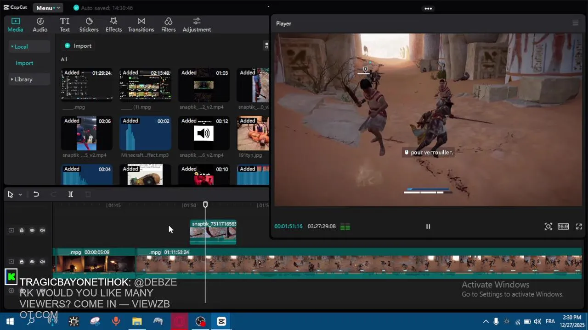The height and width of the screenshot is (330, 588).
Task: Click the green audio level meter icon
Action: [345, 226]
